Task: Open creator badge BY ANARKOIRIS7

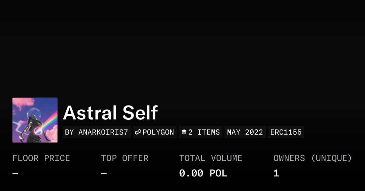Action: (x=96, y=132)
